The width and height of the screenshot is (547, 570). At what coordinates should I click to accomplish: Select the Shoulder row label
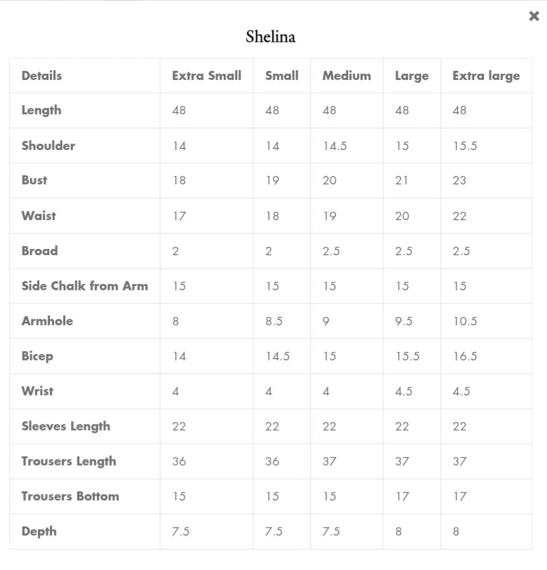pos(48,146)
